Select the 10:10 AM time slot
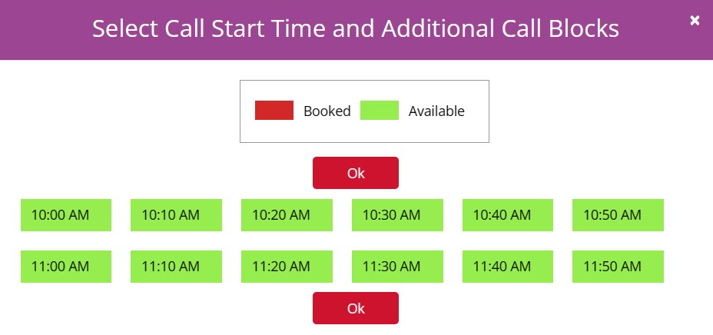The image size is (713, 335). 176,215
